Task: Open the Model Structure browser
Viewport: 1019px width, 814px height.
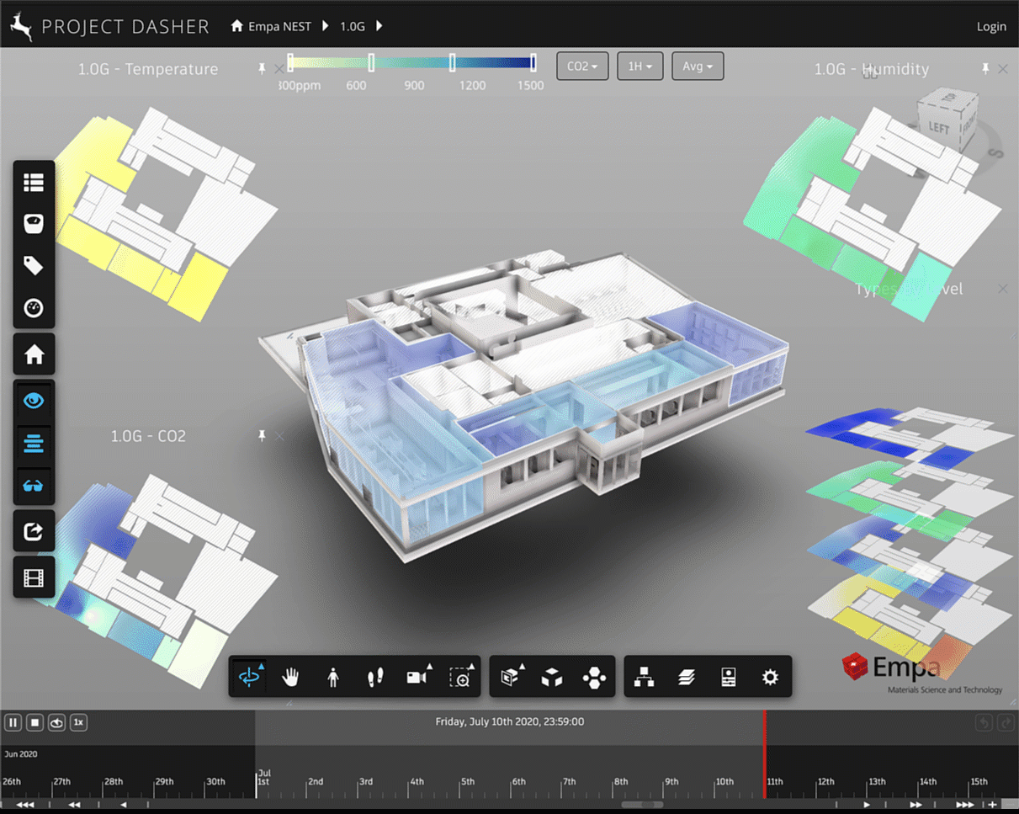Action: [x=644, y=677]
